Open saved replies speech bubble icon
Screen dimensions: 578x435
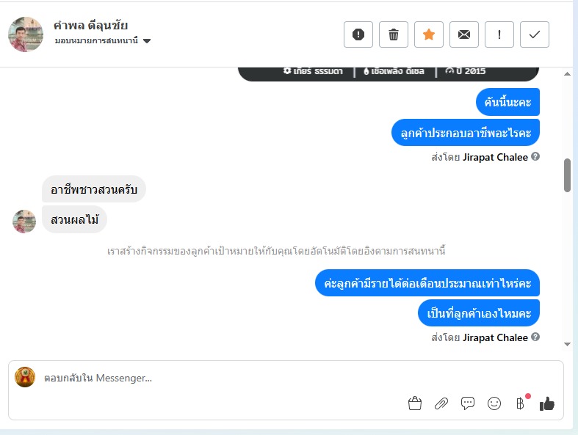(x=468, y=403)
